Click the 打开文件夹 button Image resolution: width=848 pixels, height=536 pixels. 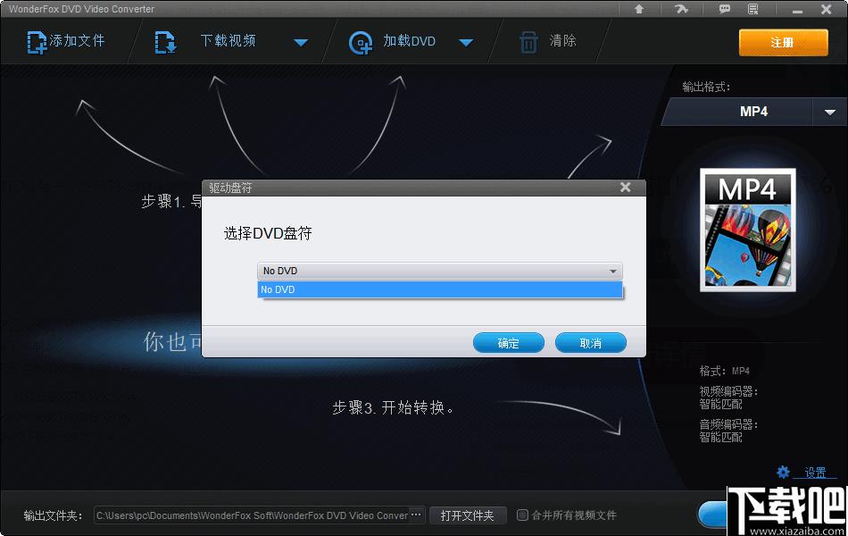468,515
